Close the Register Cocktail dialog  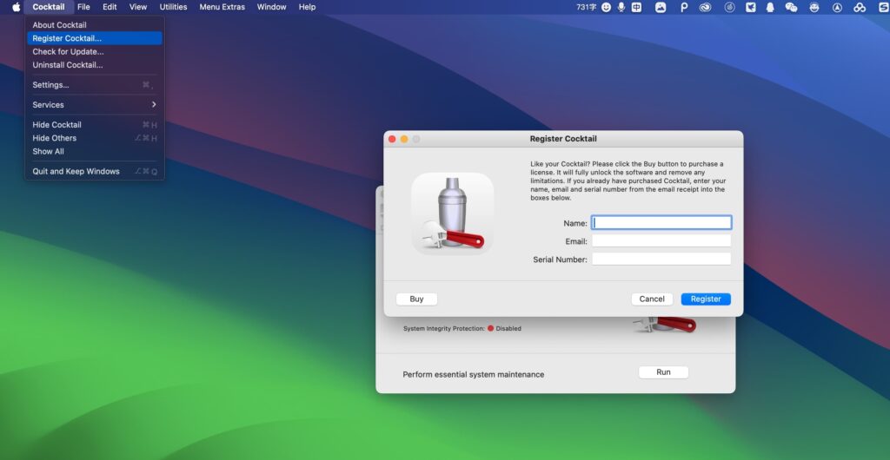coord(392,139)
